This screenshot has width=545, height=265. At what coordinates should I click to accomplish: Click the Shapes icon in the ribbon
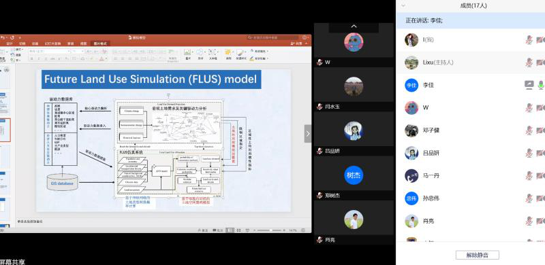point(200,54)
